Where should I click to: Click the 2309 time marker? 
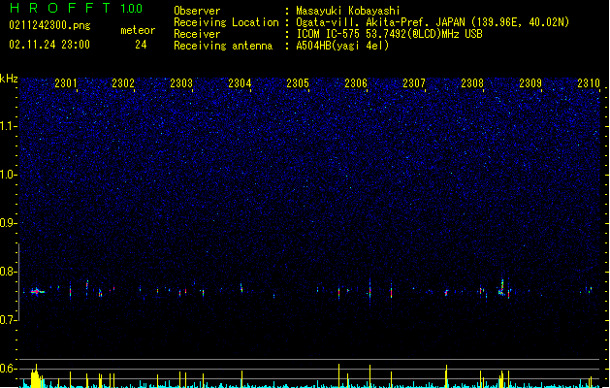click(530, 83)
